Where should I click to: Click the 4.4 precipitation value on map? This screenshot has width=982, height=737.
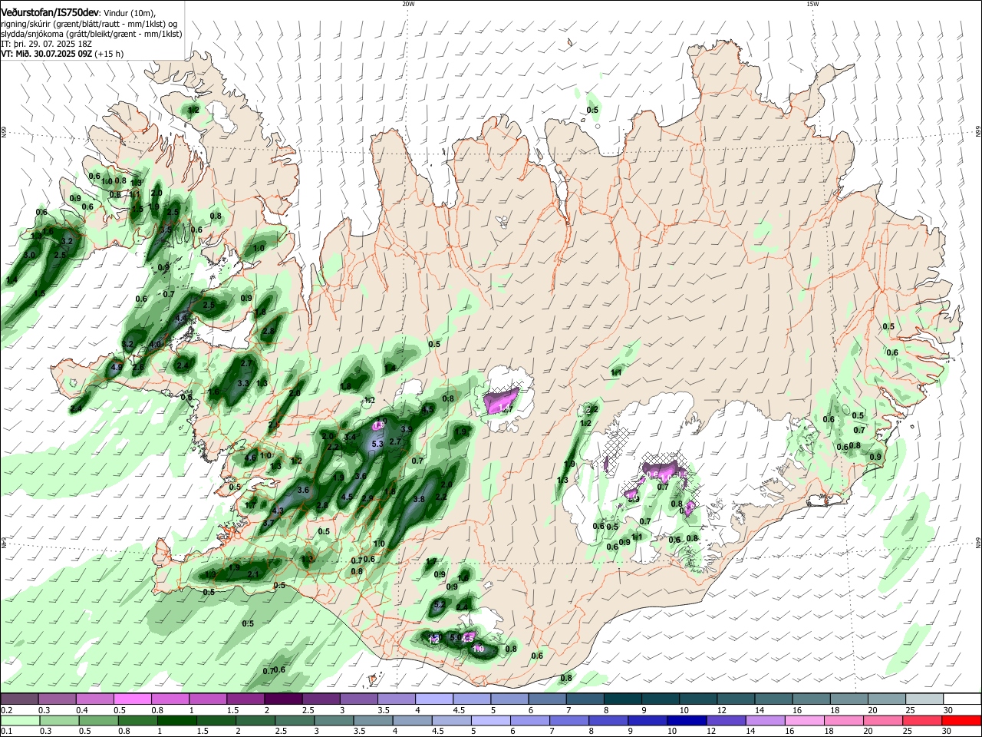pyautogui.click(x=182, y=317)
